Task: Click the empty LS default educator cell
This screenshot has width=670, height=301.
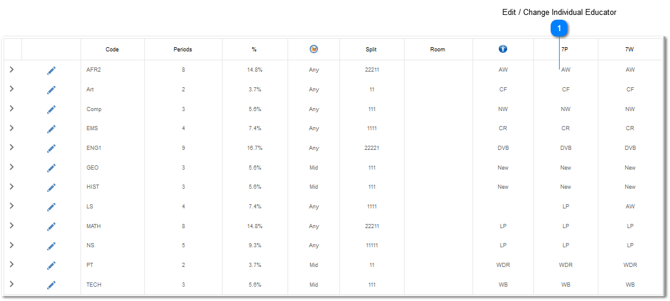Action: coord(503,207)
